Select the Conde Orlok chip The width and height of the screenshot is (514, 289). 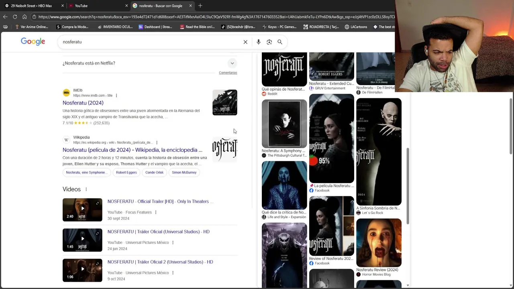coord(154,172)
